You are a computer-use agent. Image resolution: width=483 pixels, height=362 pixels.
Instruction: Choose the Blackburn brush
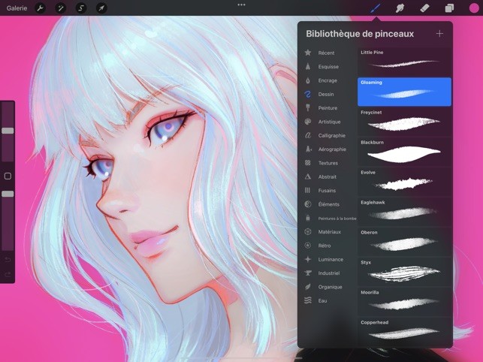point(404,152)
